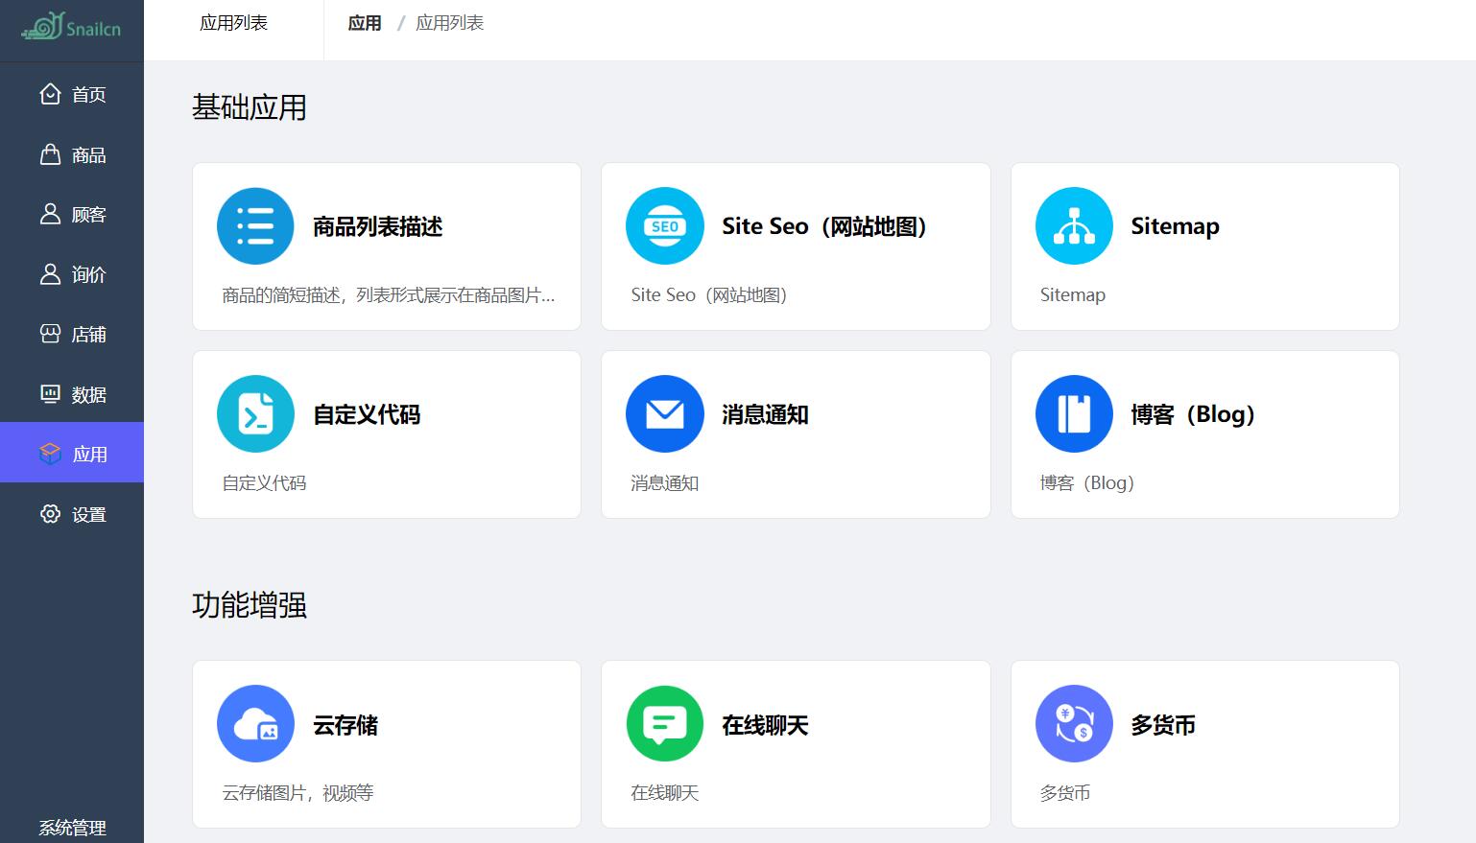Viewport: 1476px width, 843px height.
Task: Click the 应用列表 breadcrumb text
Action: [449, 23]
